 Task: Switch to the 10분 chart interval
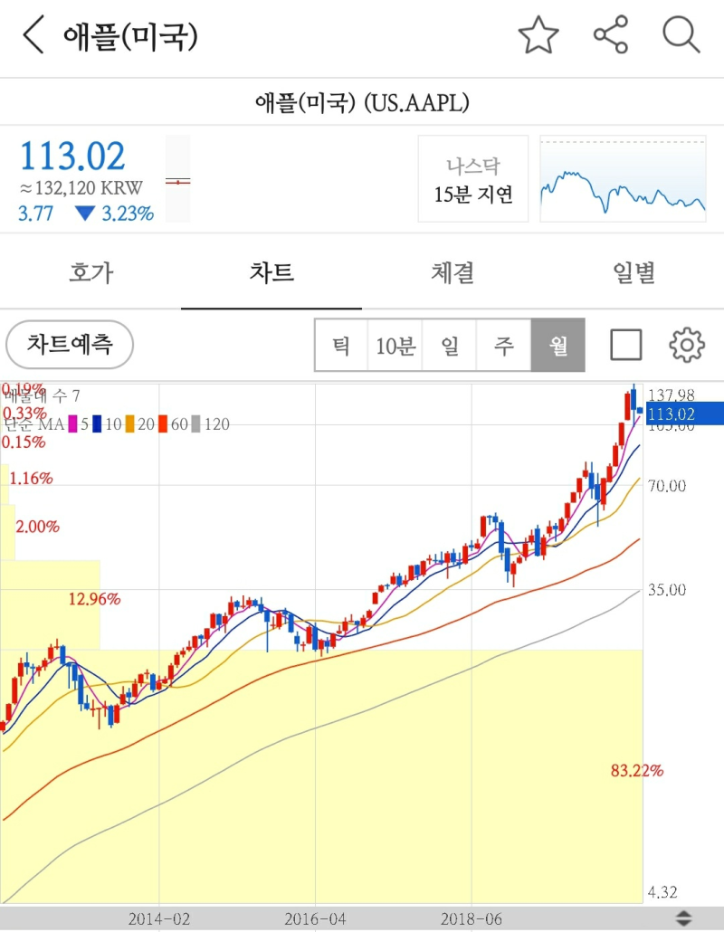click(x=395, y=345)
